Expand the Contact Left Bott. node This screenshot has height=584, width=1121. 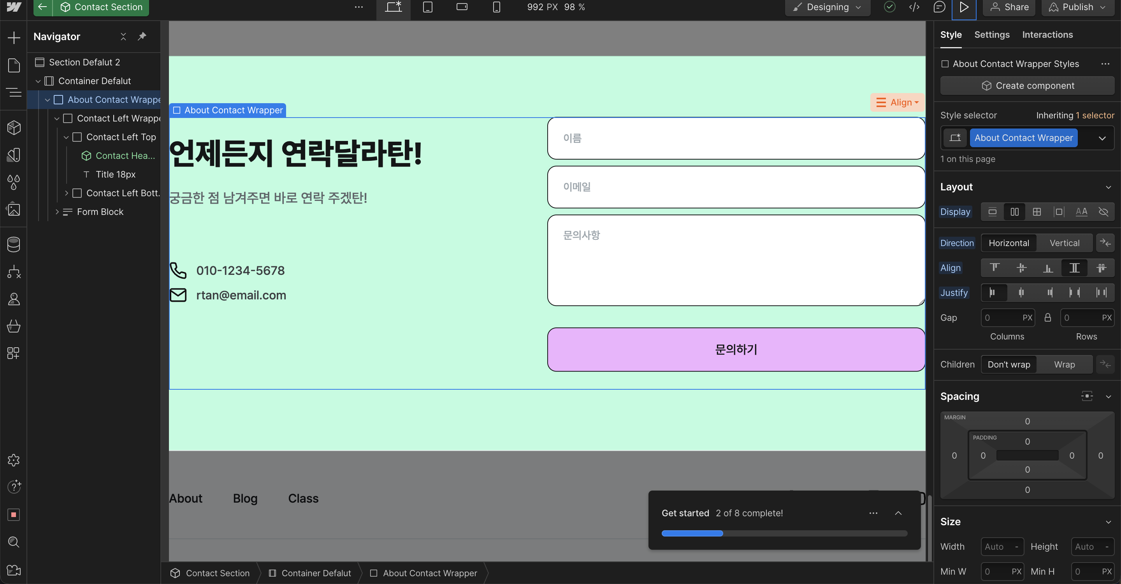[x=66, y=193]
